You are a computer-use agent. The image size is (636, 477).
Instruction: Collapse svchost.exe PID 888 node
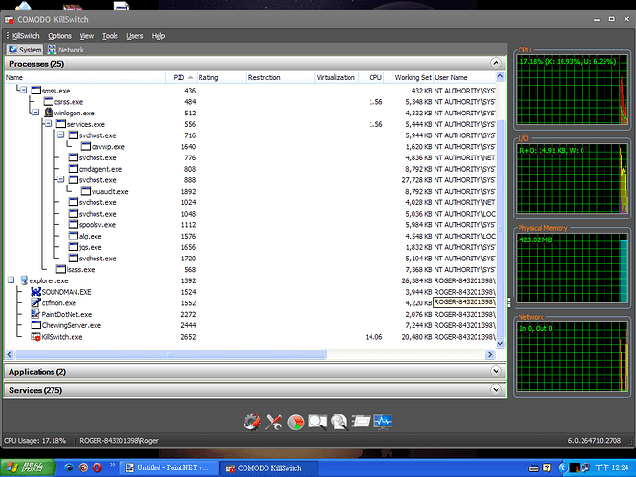click(x=60, y=179)
